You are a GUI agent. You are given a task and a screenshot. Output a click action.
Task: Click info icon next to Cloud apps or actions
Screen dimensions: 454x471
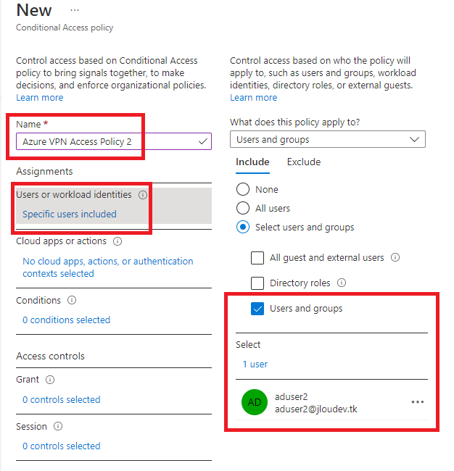[x=117, y=241]
